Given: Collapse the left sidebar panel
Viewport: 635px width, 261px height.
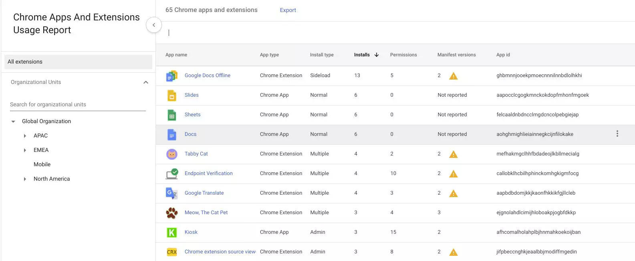Looking at the screenshot, I should [x=154, y=25].
